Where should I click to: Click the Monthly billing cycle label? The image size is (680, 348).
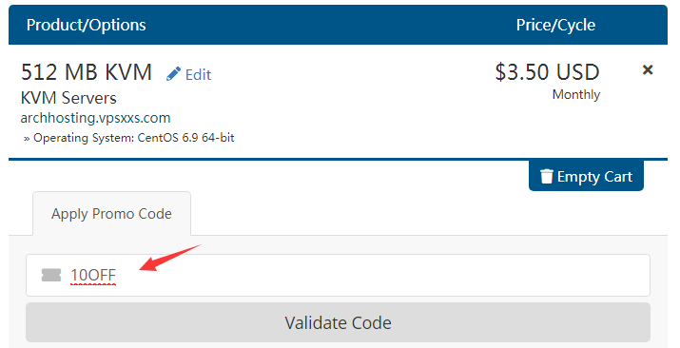click(x=576, y=94)
